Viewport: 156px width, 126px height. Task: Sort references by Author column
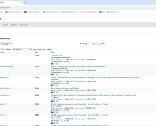pos(3,52)
